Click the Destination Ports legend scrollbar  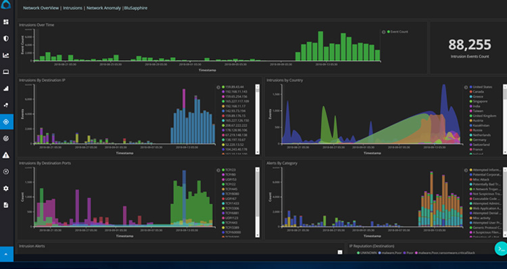click(x=258, y=202)
